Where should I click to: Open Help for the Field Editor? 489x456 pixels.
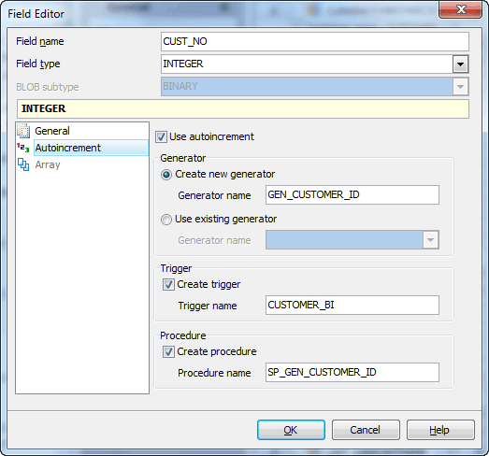[440, 430]
